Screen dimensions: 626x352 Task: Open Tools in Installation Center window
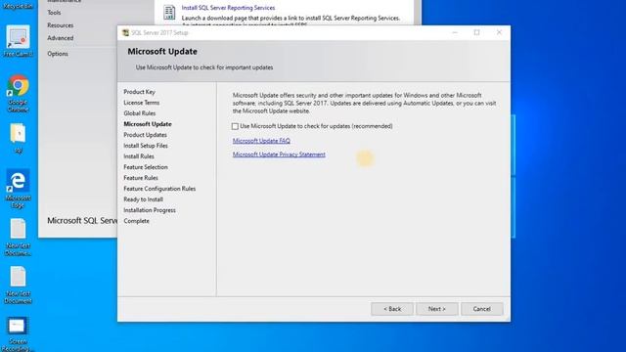coord(54,13)
